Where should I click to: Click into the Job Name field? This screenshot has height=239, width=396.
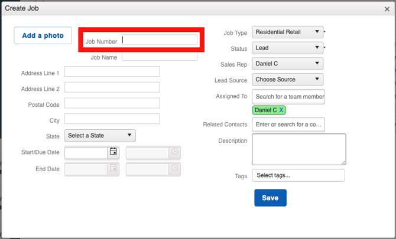coord(160,57)
